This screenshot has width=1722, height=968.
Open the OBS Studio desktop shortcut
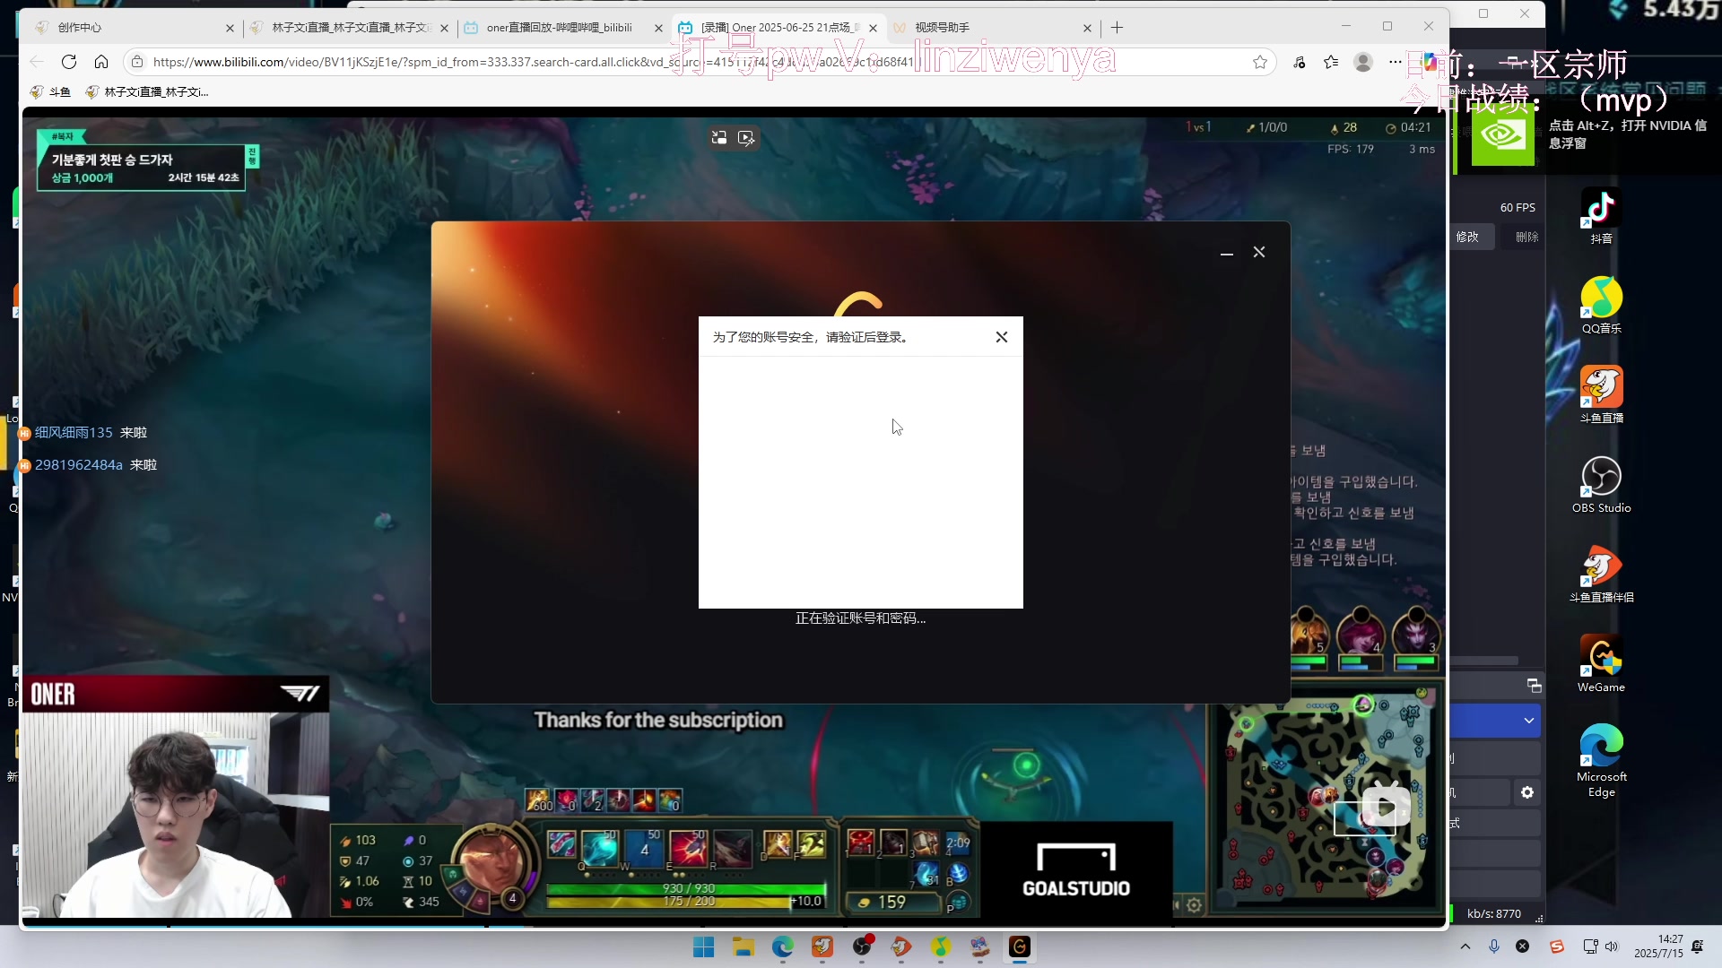[1602, 485]
